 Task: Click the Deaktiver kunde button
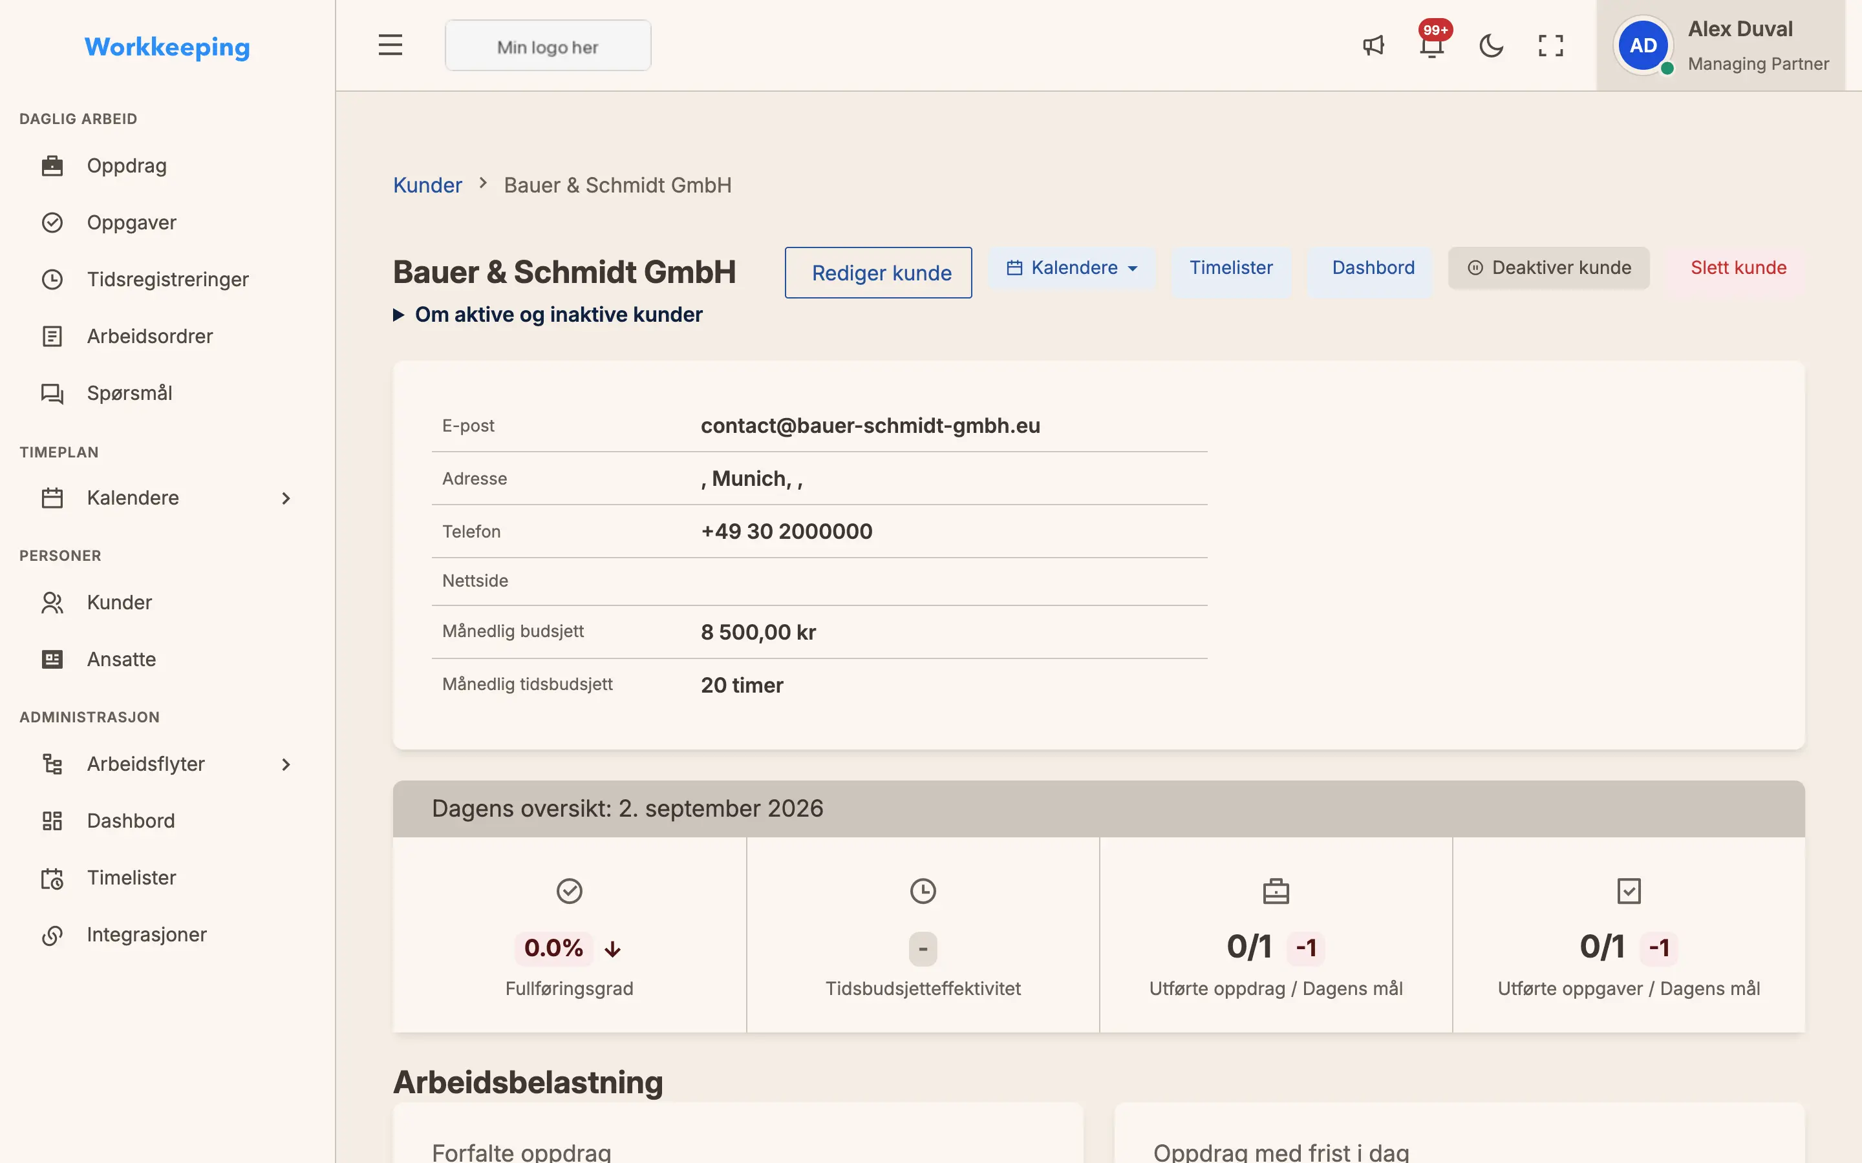pos(1549,267)
